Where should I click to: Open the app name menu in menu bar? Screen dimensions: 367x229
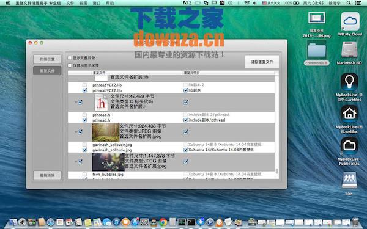(38, 3)
